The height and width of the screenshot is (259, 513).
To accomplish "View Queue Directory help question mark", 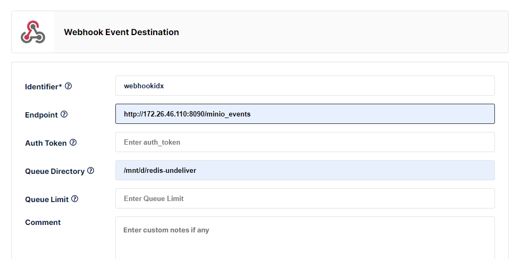I will 91,171.
